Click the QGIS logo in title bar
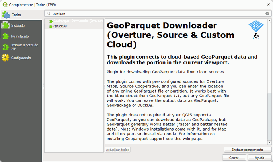Viewport: 273px width, 162px height. point(5,4)
